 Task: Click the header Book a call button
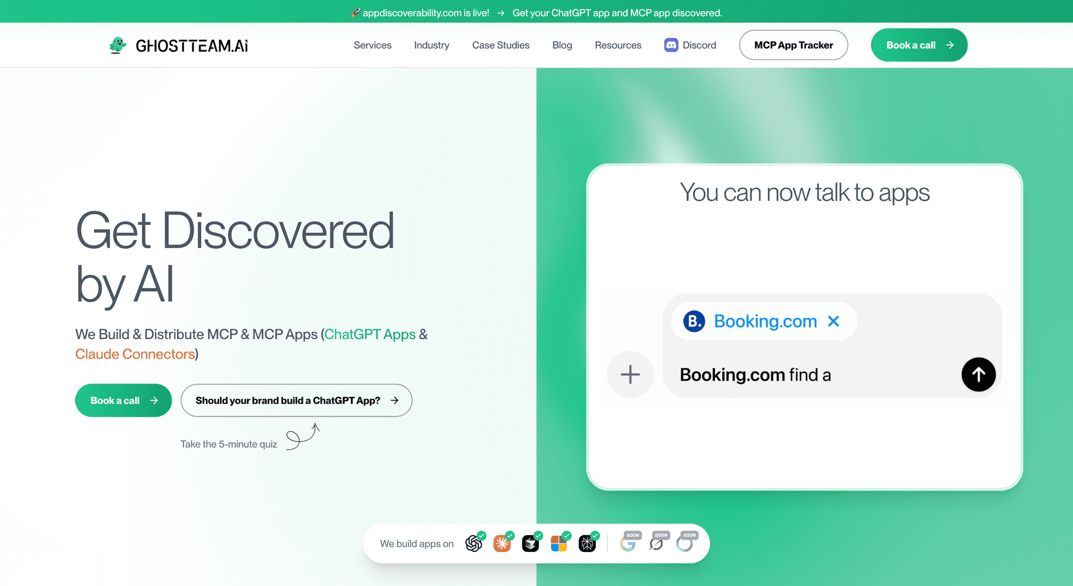[x=919, y=45]
